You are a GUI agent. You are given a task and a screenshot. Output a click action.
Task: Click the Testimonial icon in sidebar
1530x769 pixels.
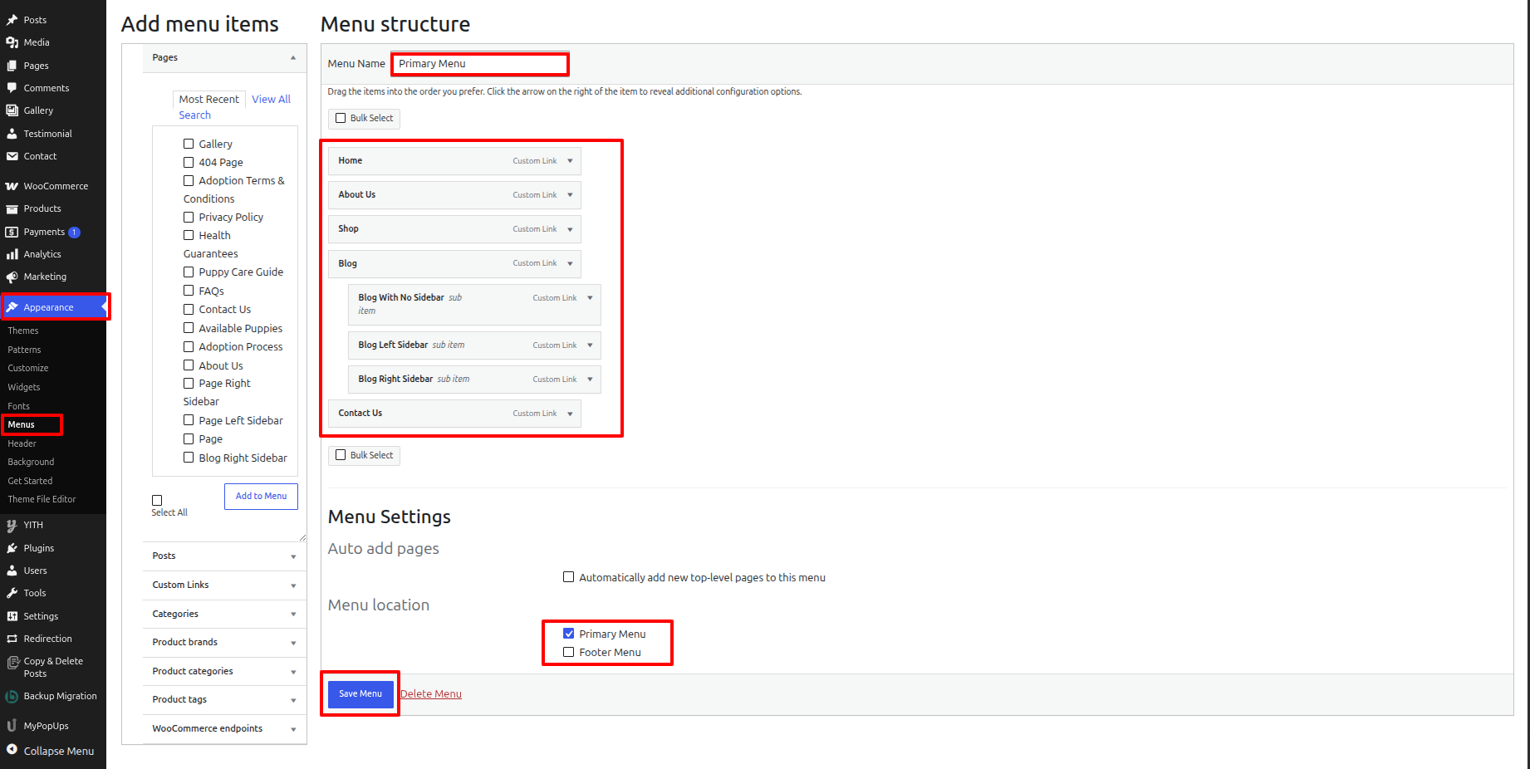click(12, 134)
